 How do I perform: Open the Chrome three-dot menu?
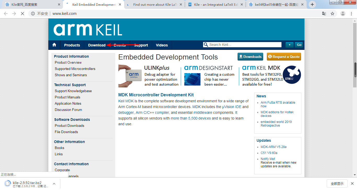(351, 13)
